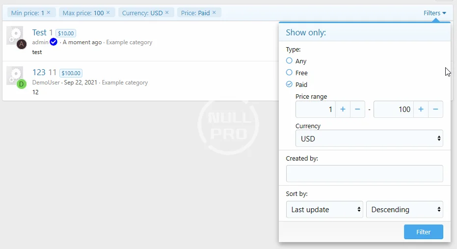Open the Descending sort order dropdown

[404, 209]
